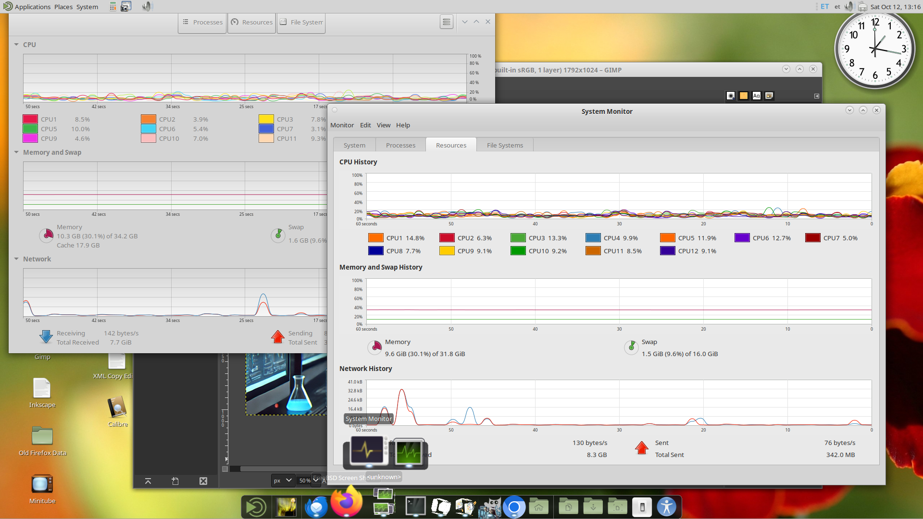Open the Help menu in System Monitor
Image resolution: width=923 pixels, height=519 pixels.
point(403,125)
